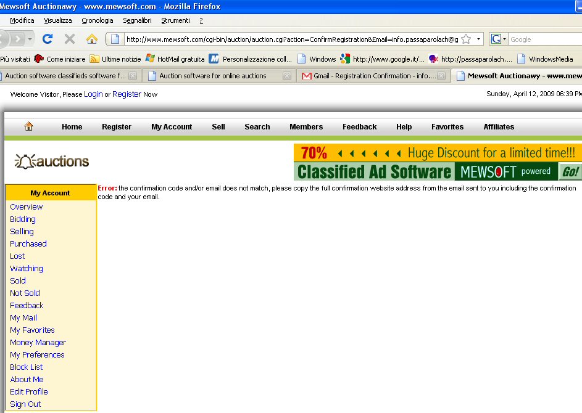582x413 pixels.
Task: Close the Gmail Registration Confirmation tab
Action: [x=441, y=76]
